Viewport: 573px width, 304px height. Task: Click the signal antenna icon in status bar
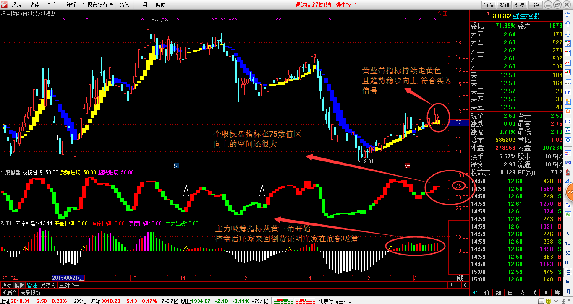(x=556, y=301)
